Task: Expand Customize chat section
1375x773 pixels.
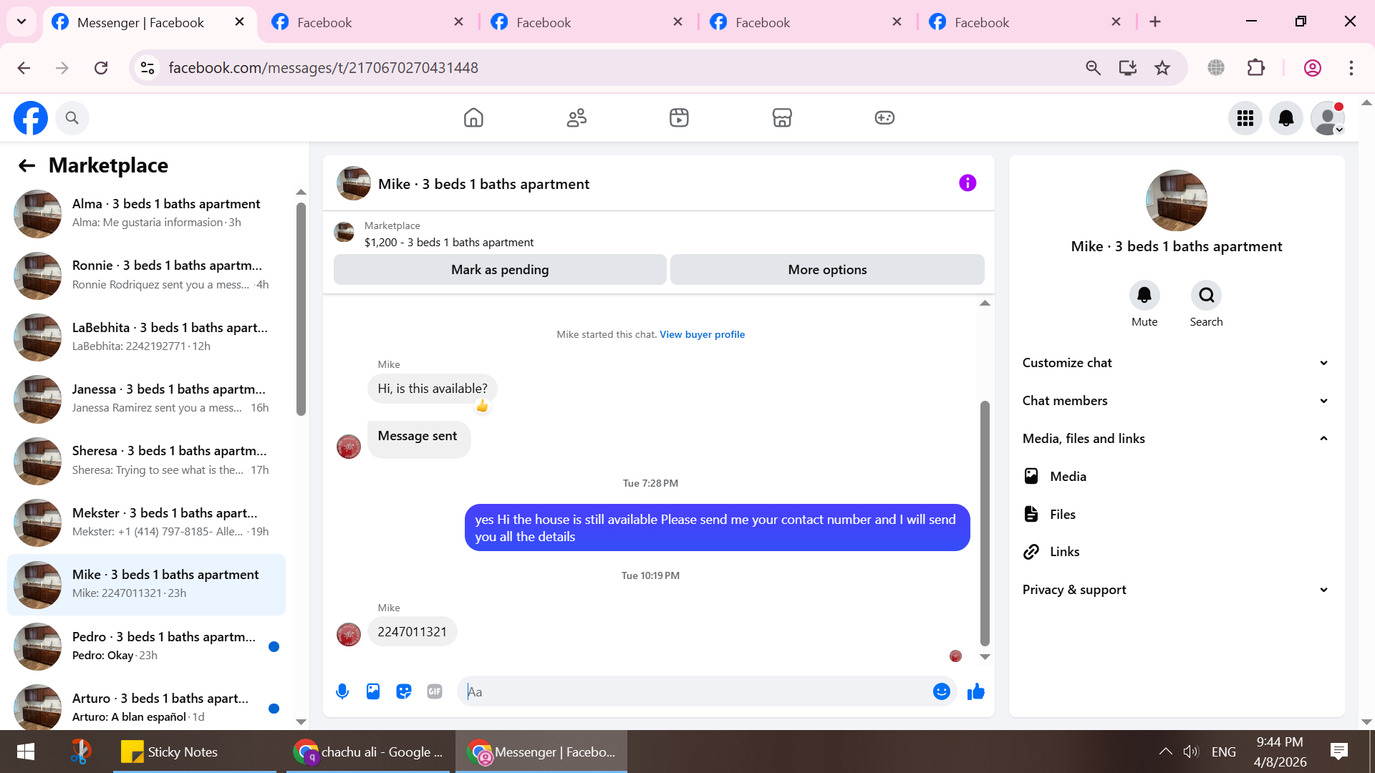Action: click(1175, 363)
